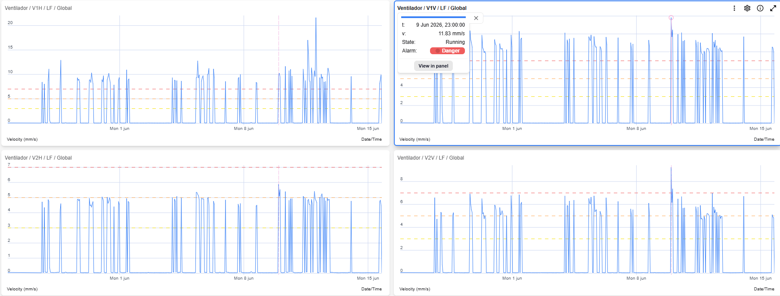Click the yellow dashed warning line in V1H chart
780x296 pixels.
click(195, 109)
